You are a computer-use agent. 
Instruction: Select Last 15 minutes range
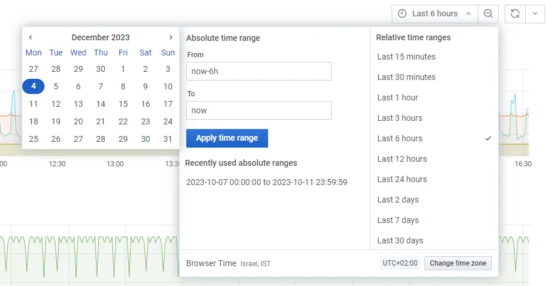point(434,57)
